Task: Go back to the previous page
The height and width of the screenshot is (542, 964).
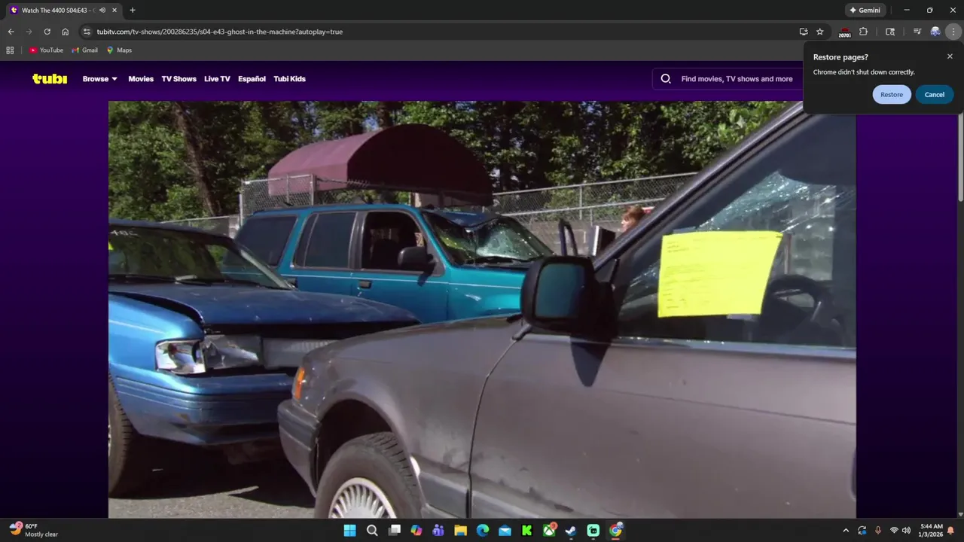Action: [x=11, y=32]
